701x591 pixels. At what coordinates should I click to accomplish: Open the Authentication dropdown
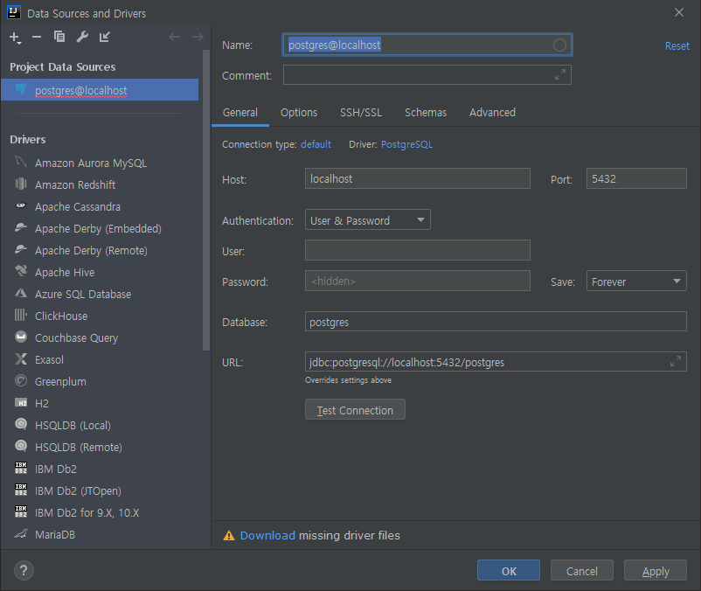pos(367,220)
